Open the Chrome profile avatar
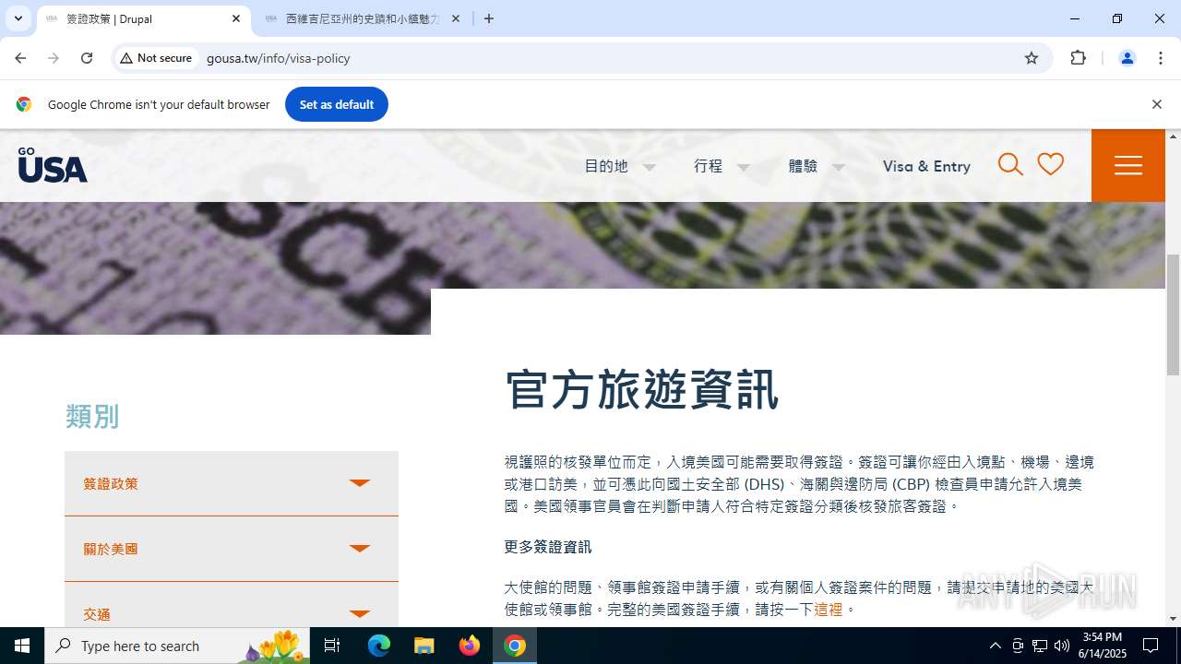 (x=1127, y=58)
